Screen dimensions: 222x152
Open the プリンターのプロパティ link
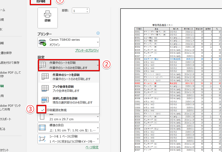[x=87, y=50]
